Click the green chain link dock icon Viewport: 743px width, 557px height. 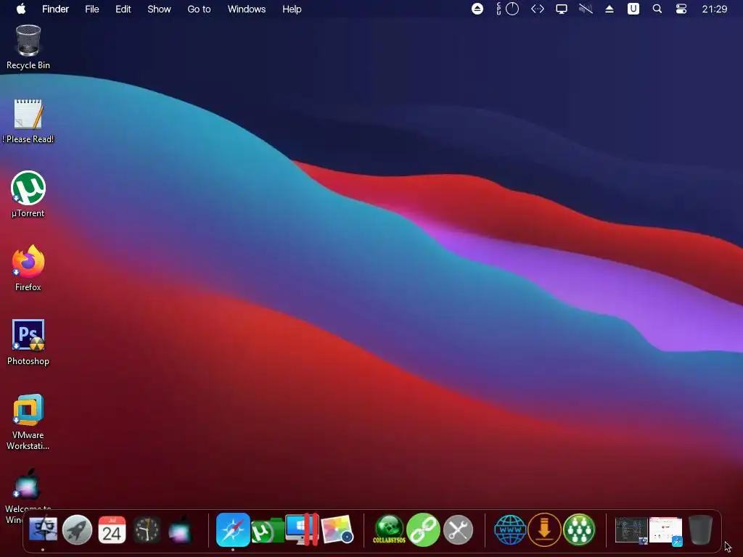point(423,529)
